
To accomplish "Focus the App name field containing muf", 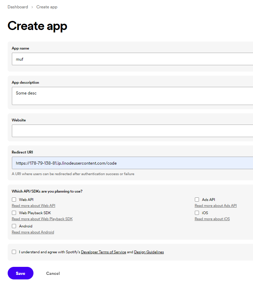I will coord(132,59).
